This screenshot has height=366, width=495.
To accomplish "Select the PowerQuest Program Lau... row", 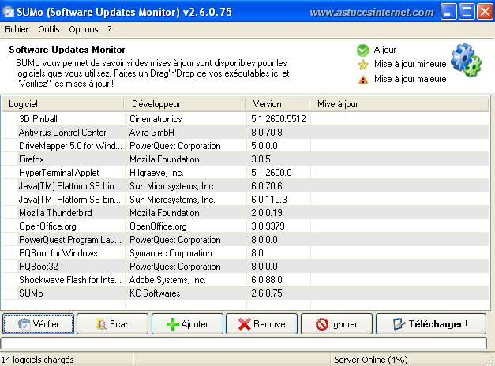I will (x=246, y=240).
